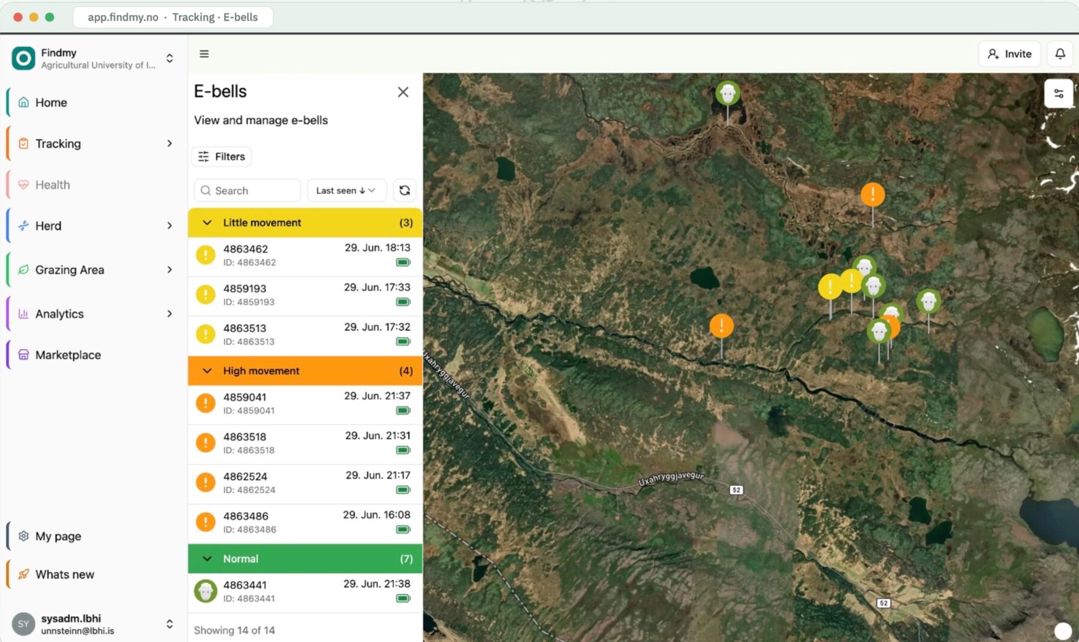Screen dimensions: 1079x642
Task: Open the Marketplace menu item
Action: 95,355
